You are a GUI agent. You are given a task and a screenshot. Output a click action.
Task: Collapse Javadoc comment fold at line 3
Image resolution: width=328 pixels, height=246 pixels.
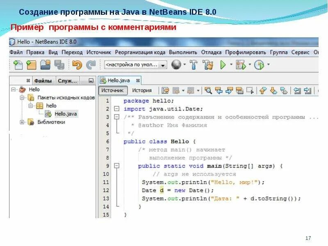(116, 117)
